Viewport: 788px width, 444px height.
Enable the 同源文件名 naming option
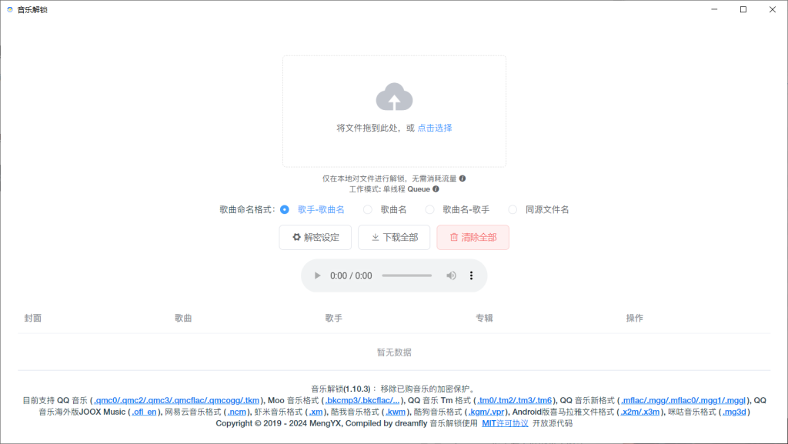(513, 209)
